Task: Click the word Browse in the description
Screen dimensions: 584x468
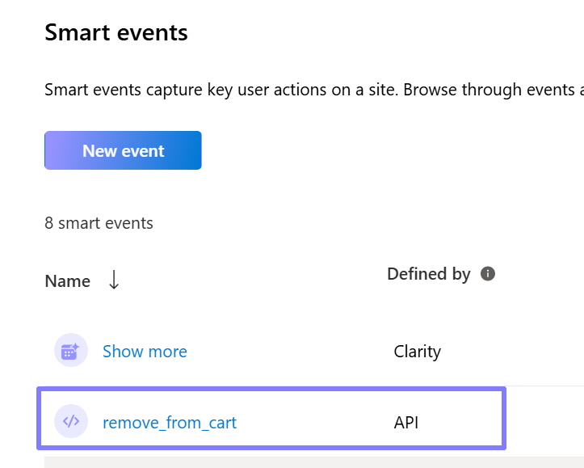Action: [x=430, y=90]
